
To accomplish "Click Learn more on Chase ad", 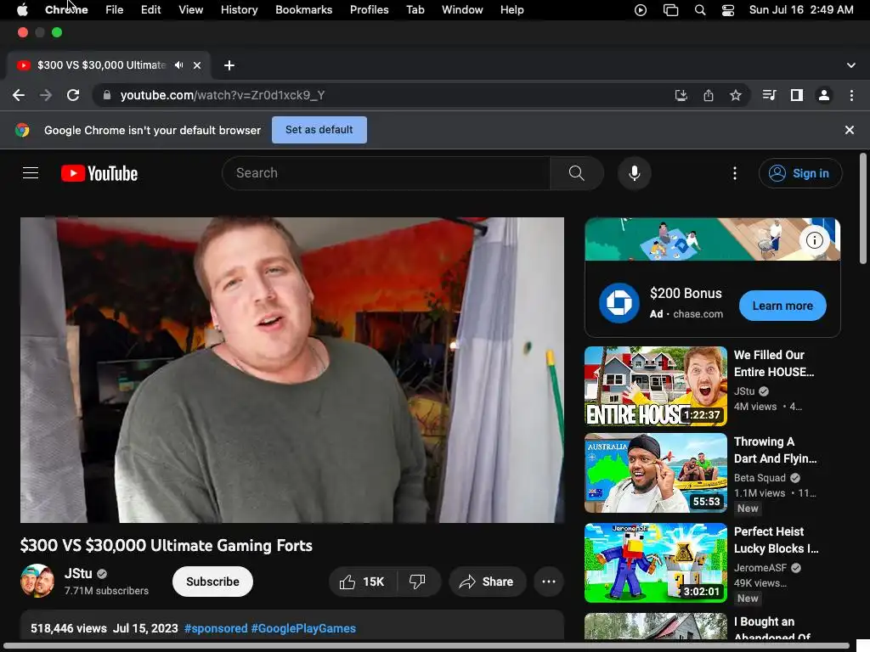I will pos(782,306).
